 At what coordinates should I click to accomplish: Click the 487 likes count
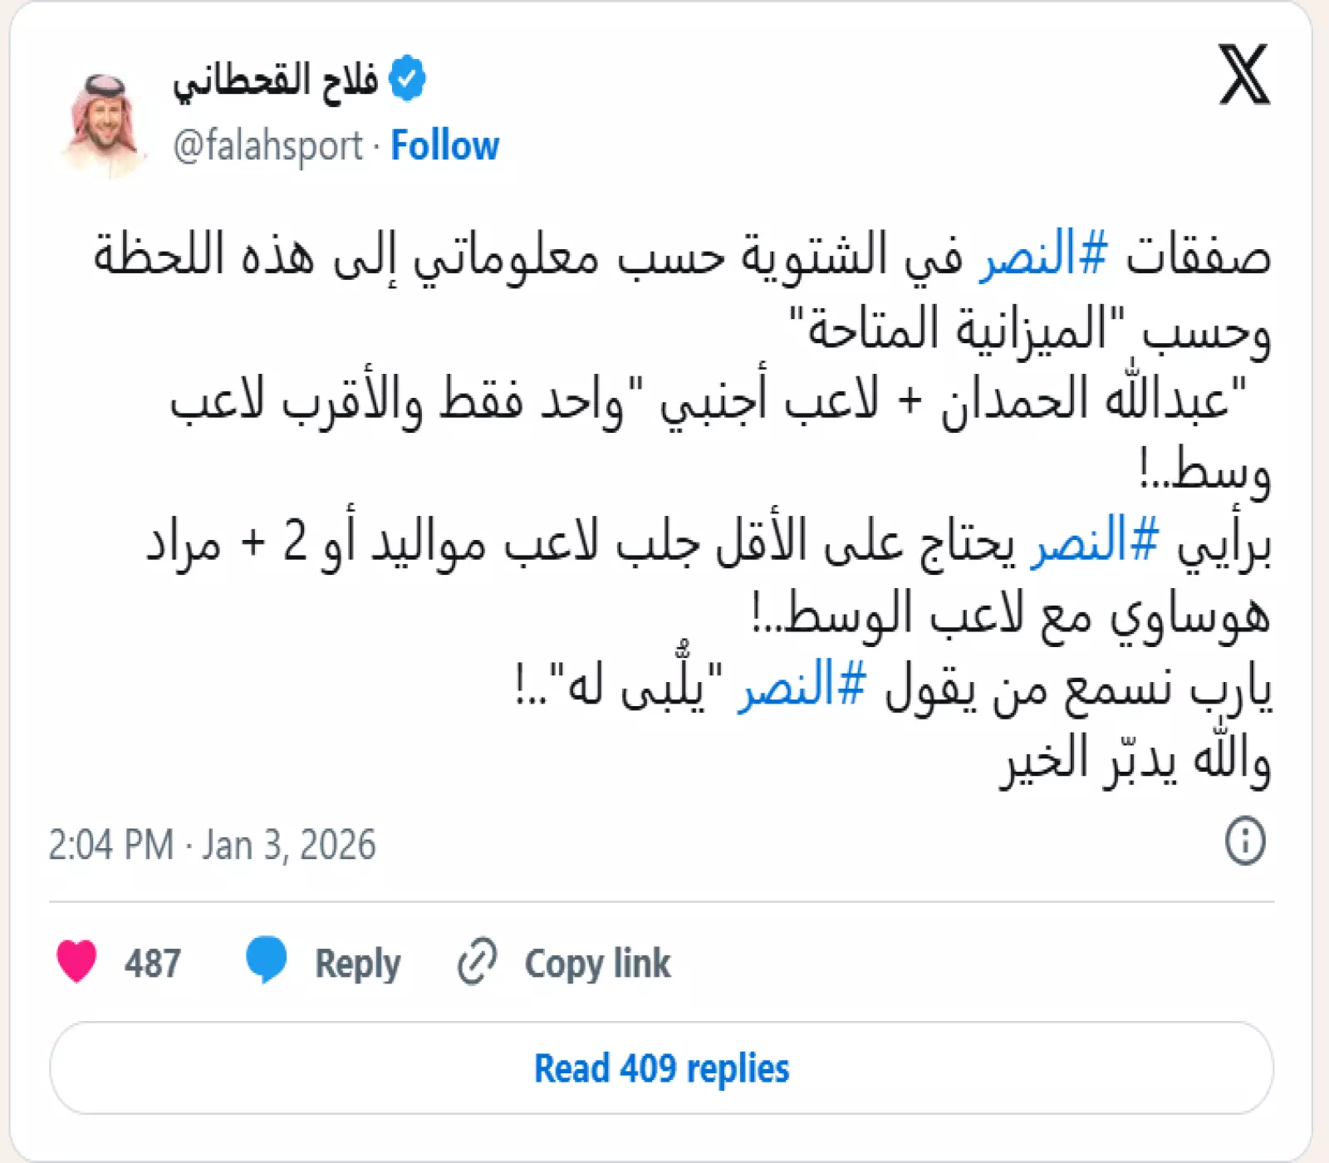pos(153,964)
